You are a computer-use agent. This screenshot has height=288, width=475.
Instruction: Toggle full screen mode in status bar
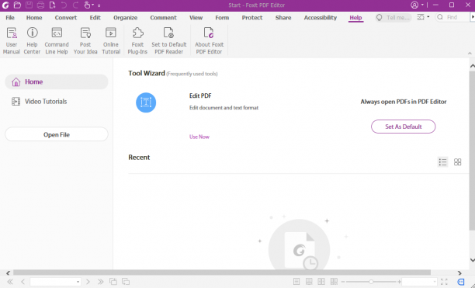(x=444, y=282)
